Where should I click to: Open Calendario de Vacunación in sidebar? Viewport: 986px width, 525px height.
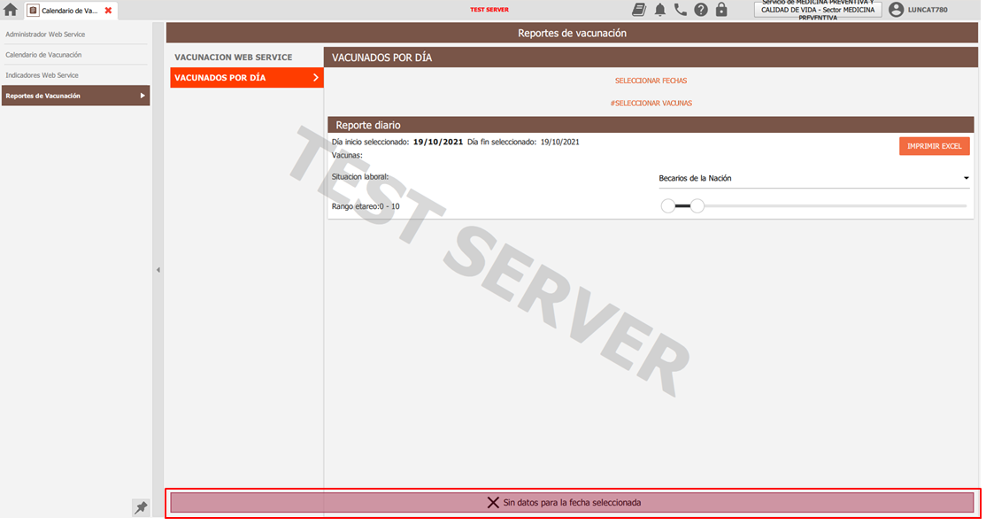pyautogui.click(x=43, y=55)
